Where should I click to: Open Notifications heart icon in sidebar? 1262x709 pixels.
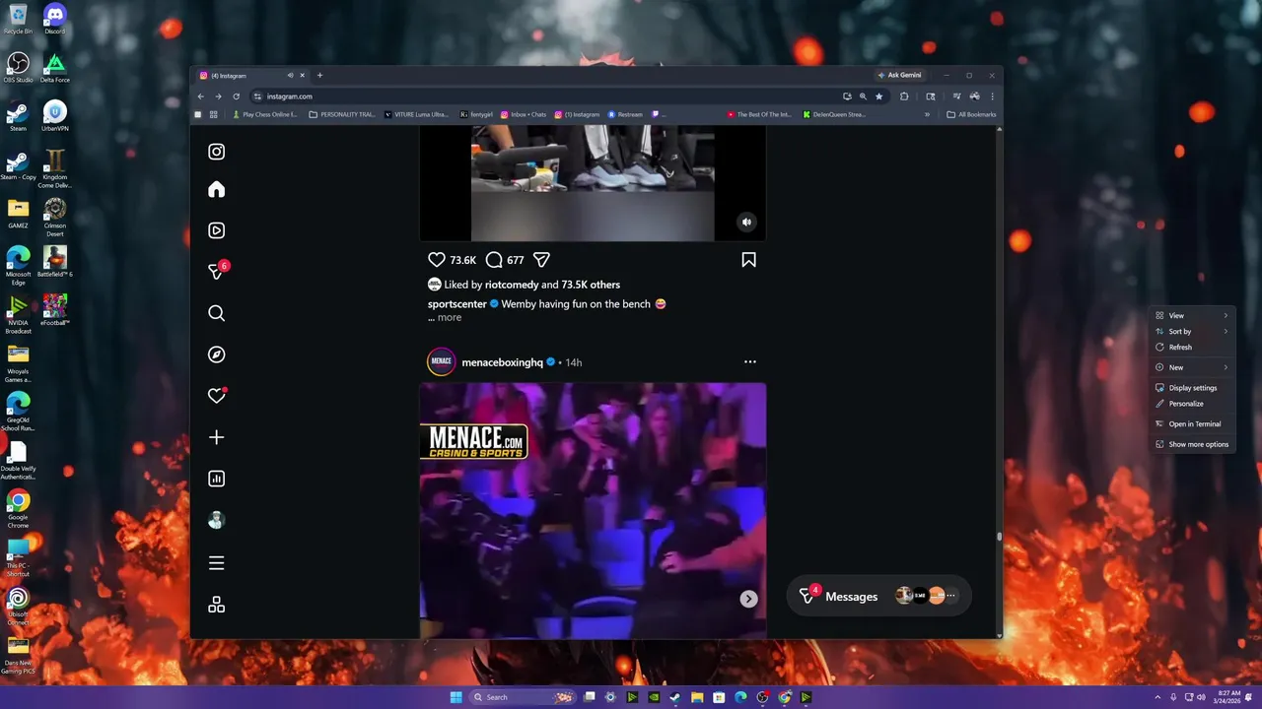click(x=217, y=395)
